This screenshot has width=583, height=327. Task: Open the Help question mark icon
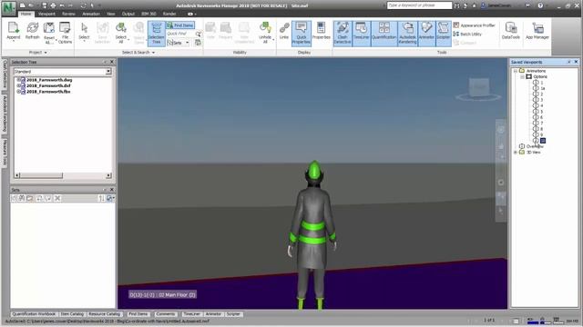[x=540, y=5]
